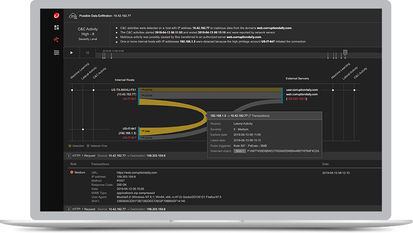413x233 pixels.
Task: Expand HTTP request row number 1
Action: pyautogui.click(x=68, y=156)
